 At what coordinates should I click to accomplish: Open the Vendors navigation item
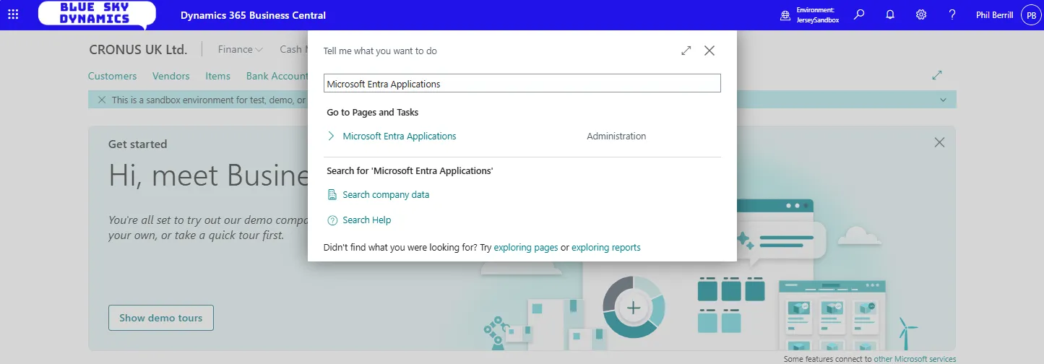[x=171, y=76]
